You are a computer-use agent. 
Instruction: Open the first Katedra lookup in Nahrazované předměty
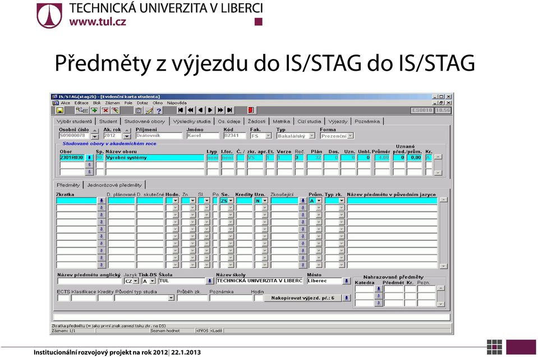379,289
